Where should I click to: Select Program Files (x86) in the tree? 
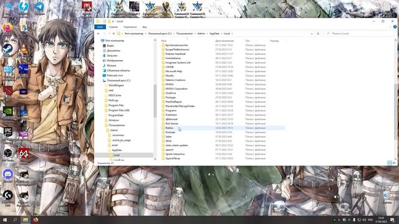tap(119, 110)
